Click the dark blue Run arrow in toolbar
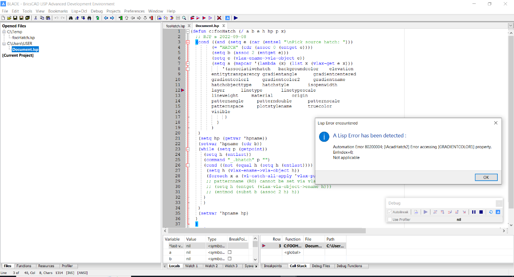 (236, 18)
